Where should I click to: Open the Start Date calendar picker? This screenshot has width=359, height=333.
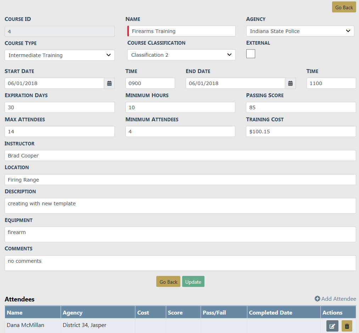click(x=109, y=83)
